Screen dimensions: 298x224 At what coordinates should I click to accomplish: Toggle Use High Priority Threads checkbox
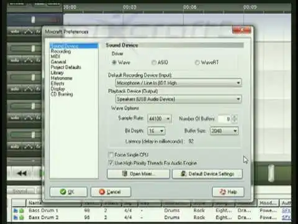click(x=111, y=163)
